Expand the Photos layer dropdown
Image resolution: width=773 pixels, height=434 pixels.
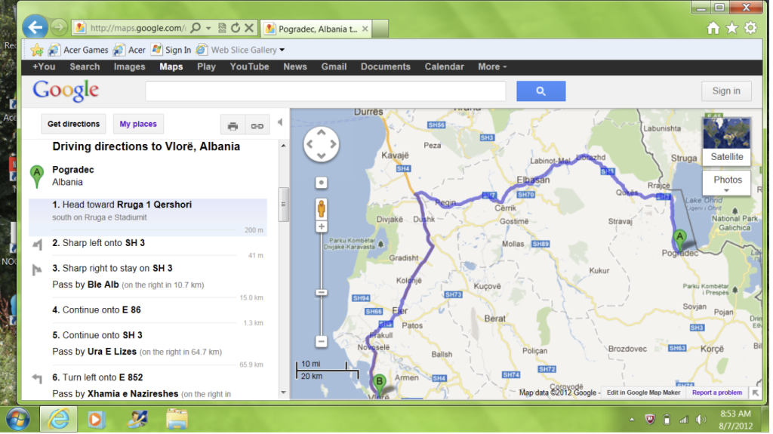(728, 183)
